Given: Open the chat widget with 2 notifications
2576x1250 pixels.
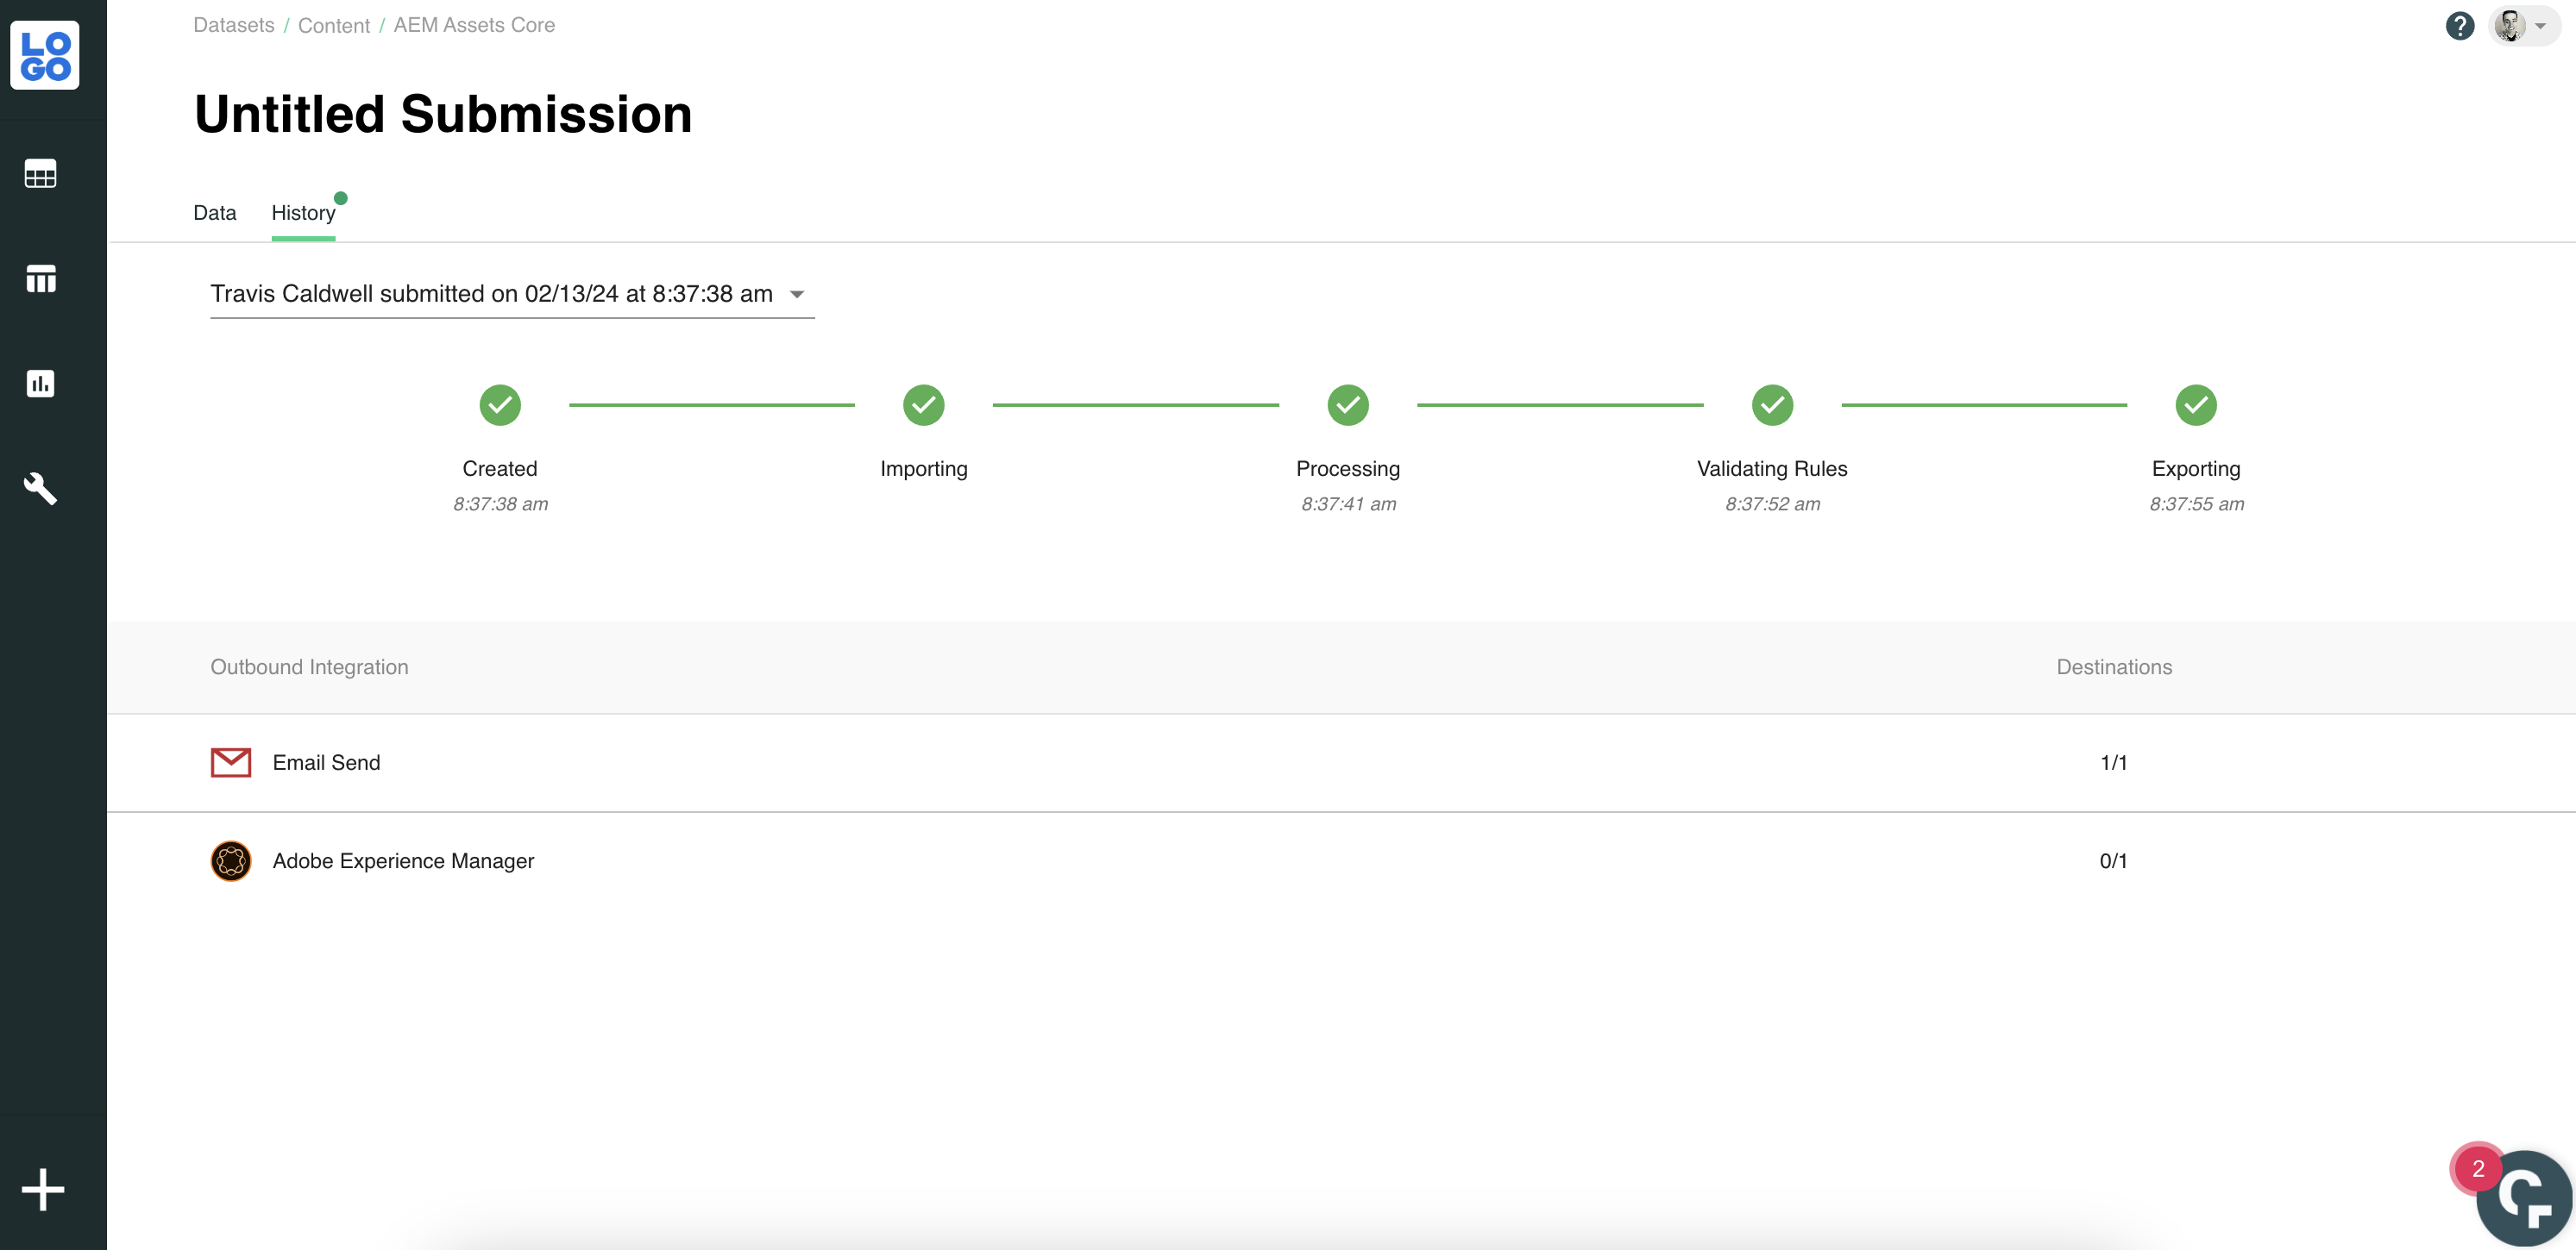Looking at the screenshot, I should [x=2523, y=1197].
